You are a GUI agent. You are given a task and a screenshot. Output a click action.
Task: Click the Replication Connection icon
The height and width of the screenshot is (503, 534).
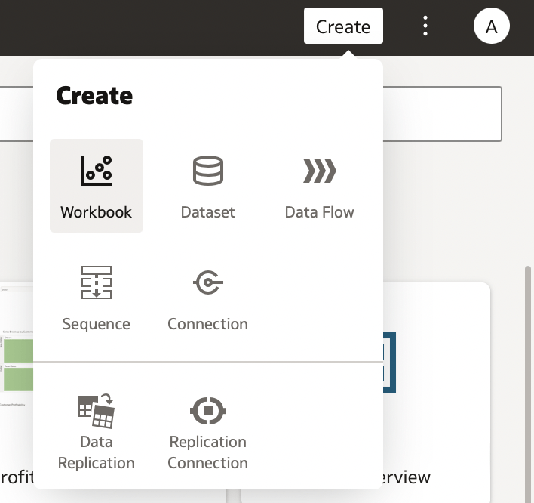point(207,410)
